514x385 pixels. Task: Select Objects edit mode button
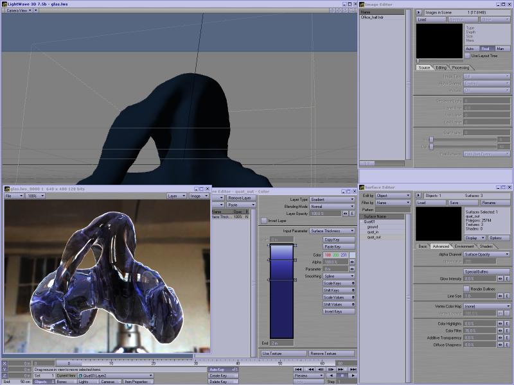pos(44,382)
